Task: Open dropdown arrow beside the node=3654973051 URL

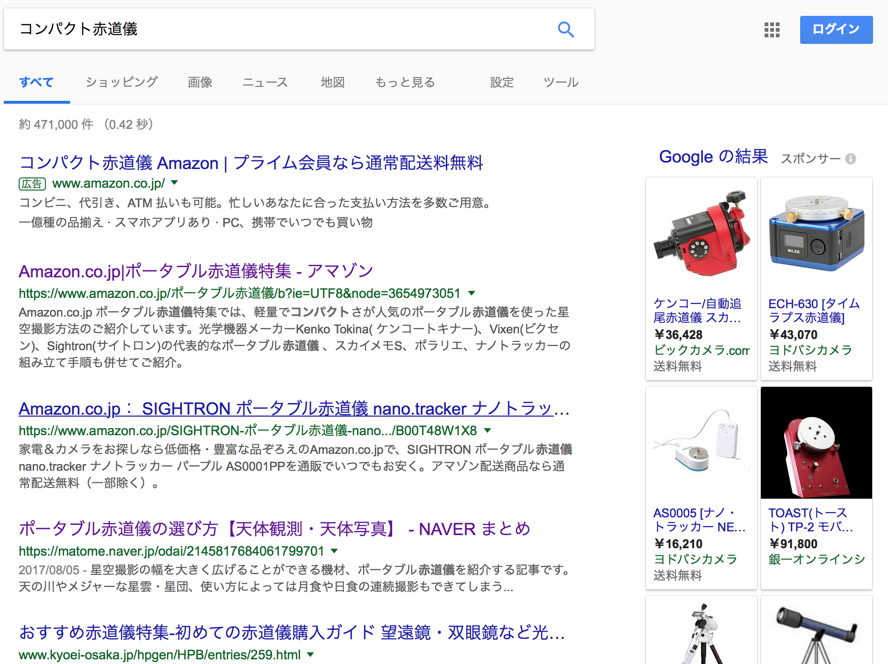Action: (472, 293)
